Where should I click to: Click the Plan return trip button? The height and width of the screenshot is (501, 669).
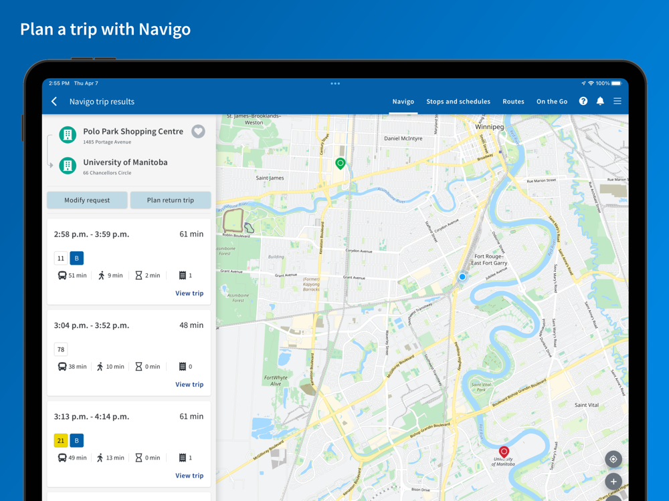coord(170,200)
